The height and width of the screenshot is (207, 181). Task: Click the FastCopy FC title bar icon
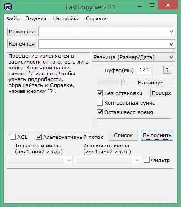coord(8,7)
